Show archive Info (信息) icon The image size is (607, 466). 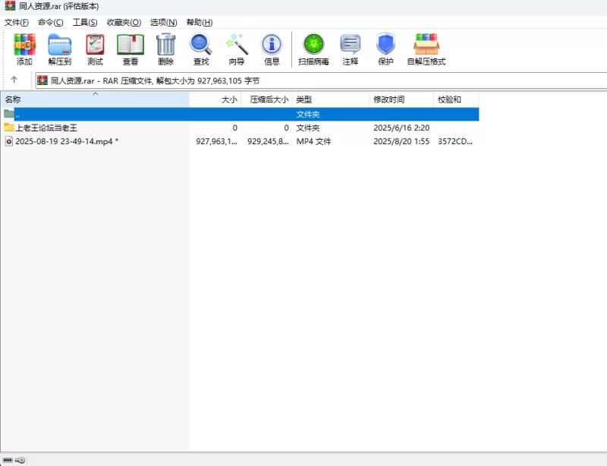[x=272, y=49]
